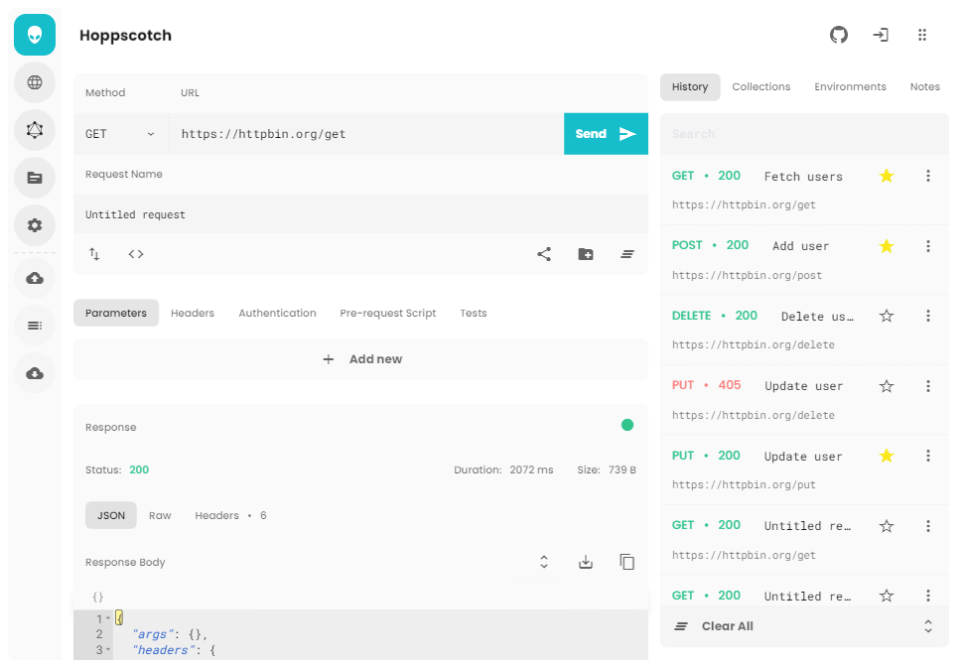Open the GraphQL sidebar icon
The width and height of the screenshot is (969, 668).
pyautogui.click(x=35, y=129)
